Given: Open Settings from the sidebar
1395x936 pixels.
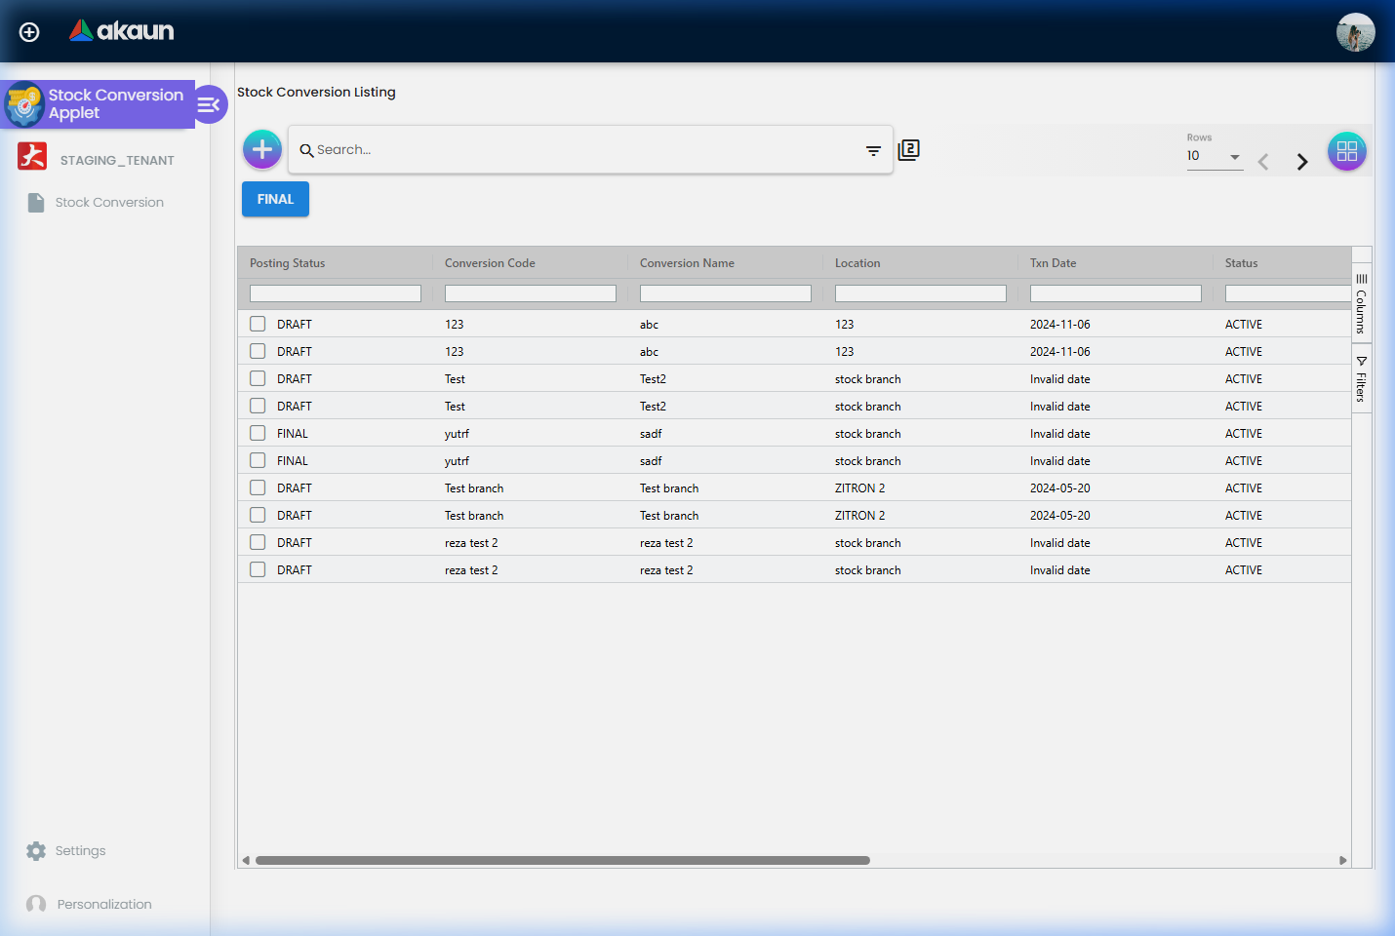Looking at the screenshot, I should coord(80,851).
